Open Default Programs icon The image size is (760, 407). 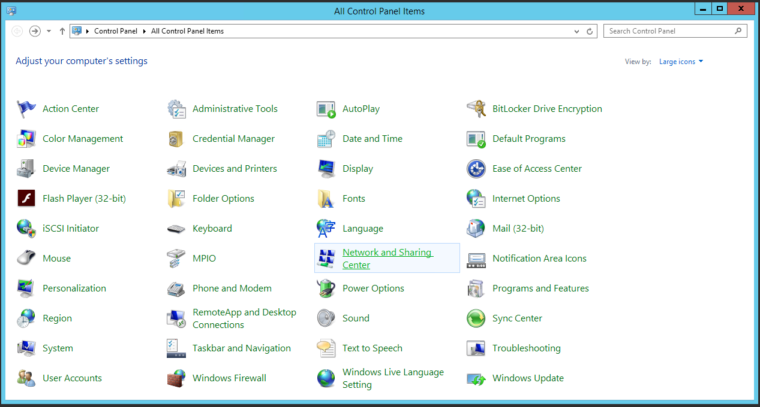pyautogui.click(x=476, y=139)
